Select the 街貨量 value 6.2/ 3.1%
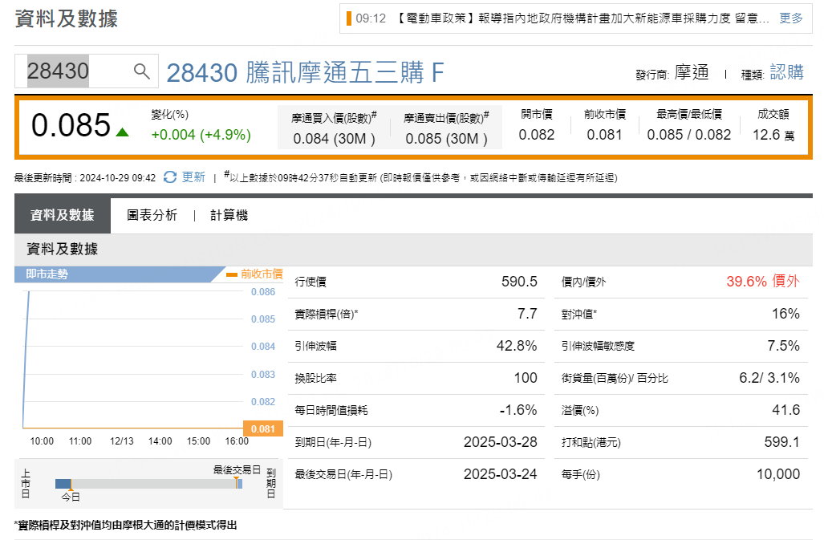824x540 pixels. click(769, 378)
